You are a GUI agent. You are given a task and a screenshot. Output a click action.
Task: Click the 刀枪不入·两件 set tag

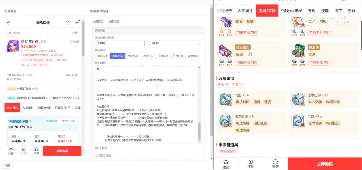pyautogui.click(x=320, y=32)
